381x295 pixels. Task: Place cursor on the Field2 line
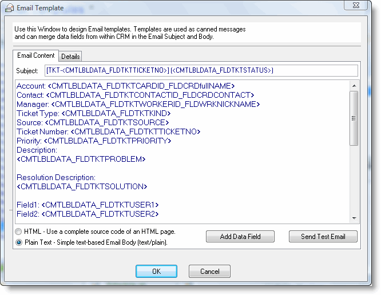coord(88,214)
